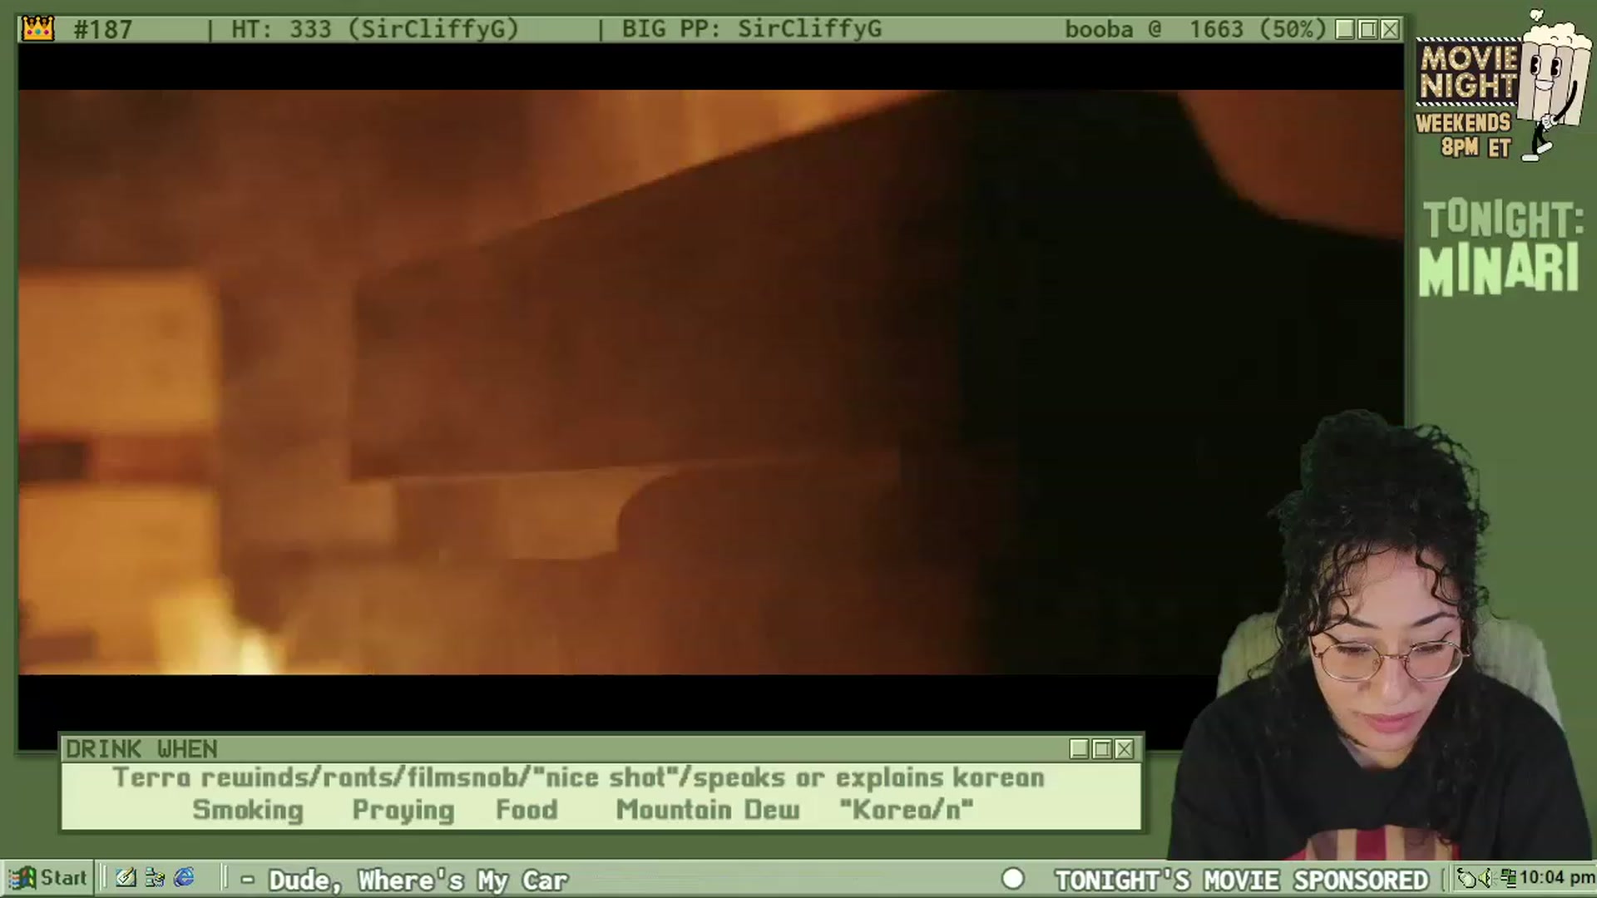
Task: Click the Food drink rule
Action: click(x=527, y=810)
